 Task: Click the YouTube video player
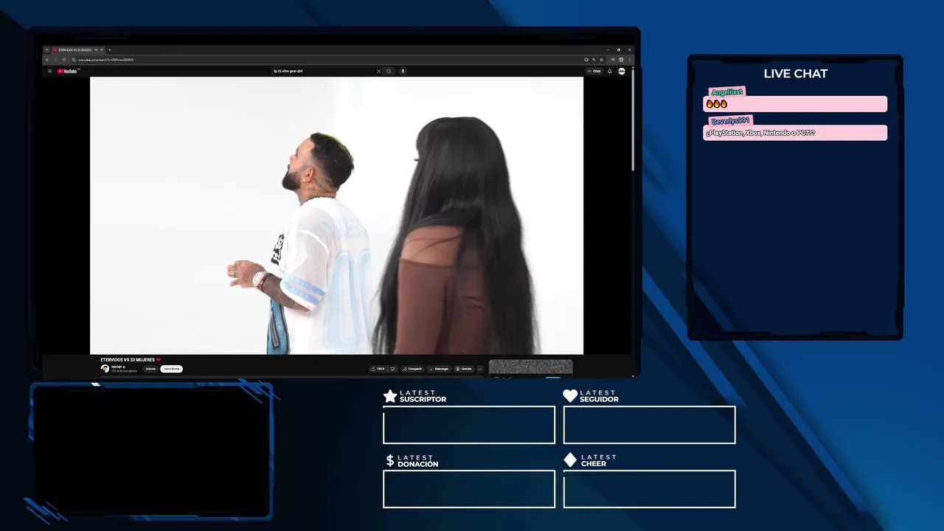coord(336,215)
